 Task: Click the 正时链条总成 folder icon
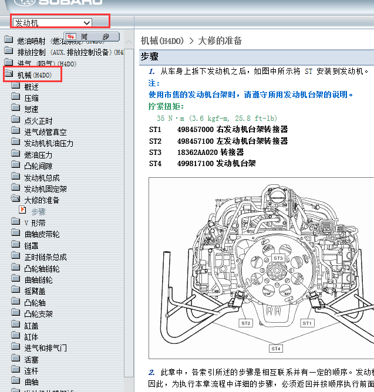[x=15, y=255]
